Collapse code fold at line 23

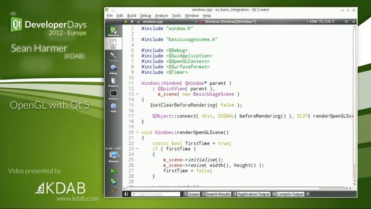point(137,149)
